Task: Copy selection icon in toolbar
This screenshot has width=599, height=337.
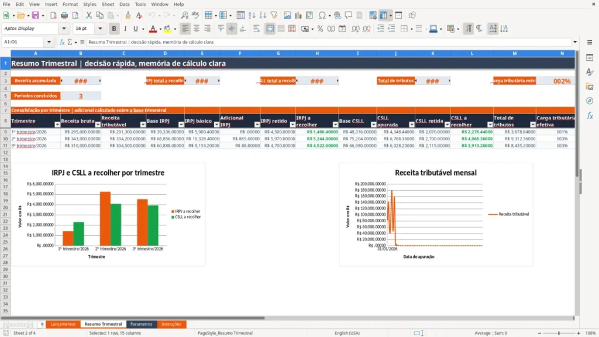Action: 99,15
